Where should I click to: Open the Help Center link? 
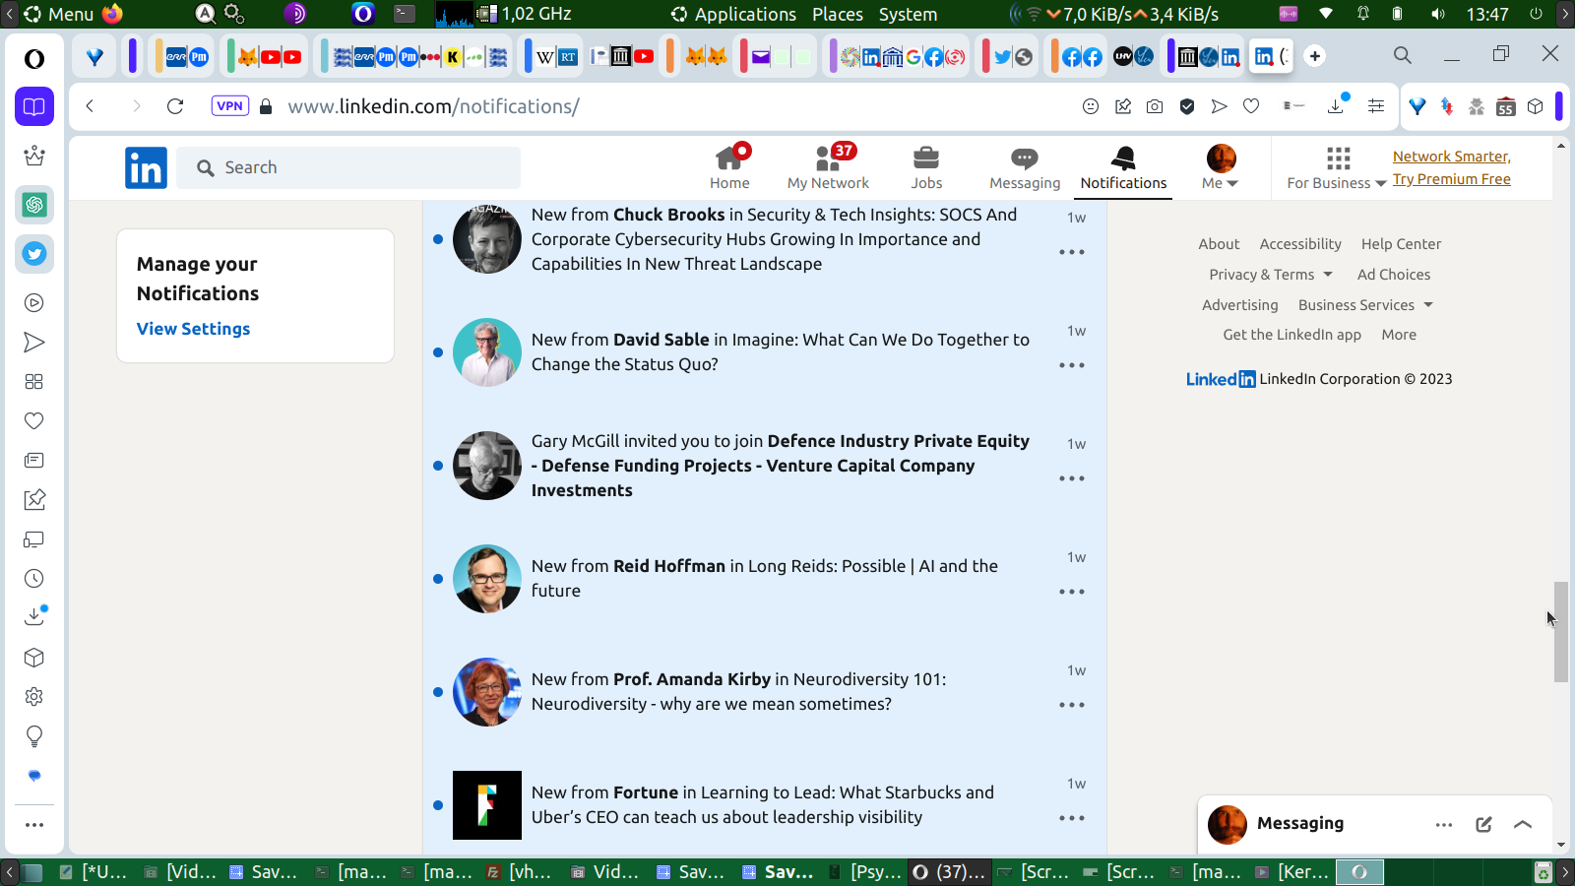(1401, 244)
